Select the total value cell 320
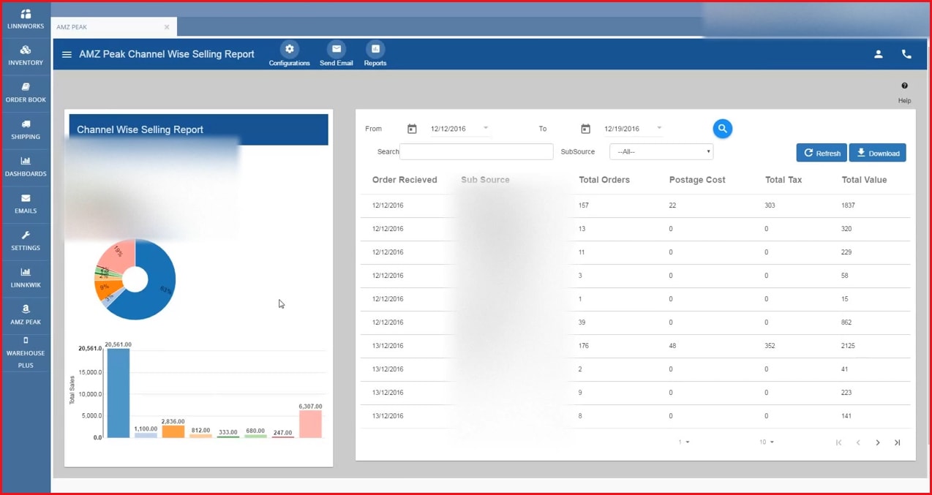The image size is (932, 495). point(847,229)
